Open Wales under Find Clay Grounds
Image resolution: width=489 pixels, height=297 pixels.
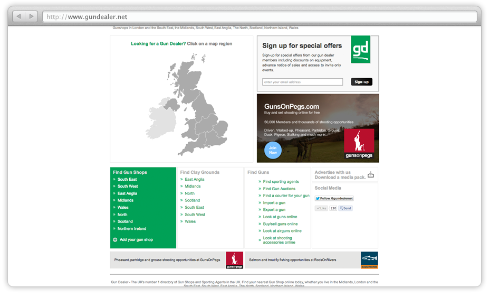click(x=190, y=221)
